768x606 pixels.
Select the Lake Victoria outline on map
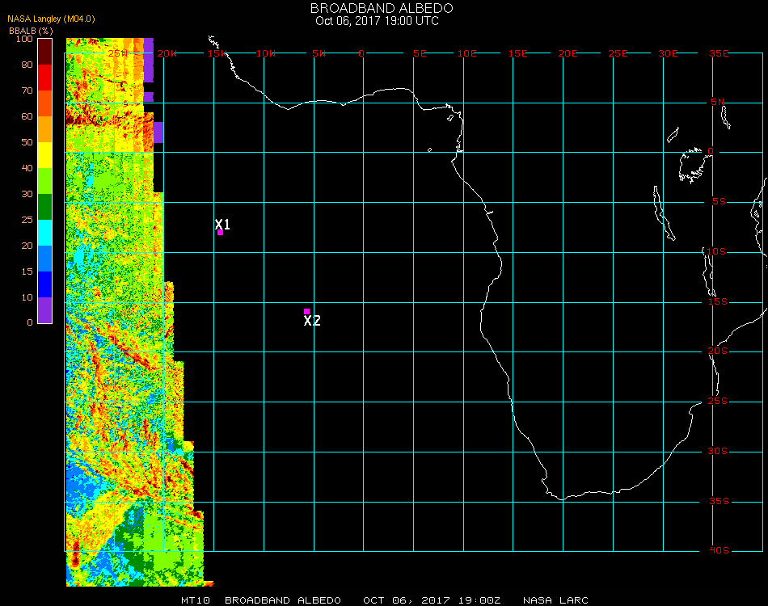692,164
